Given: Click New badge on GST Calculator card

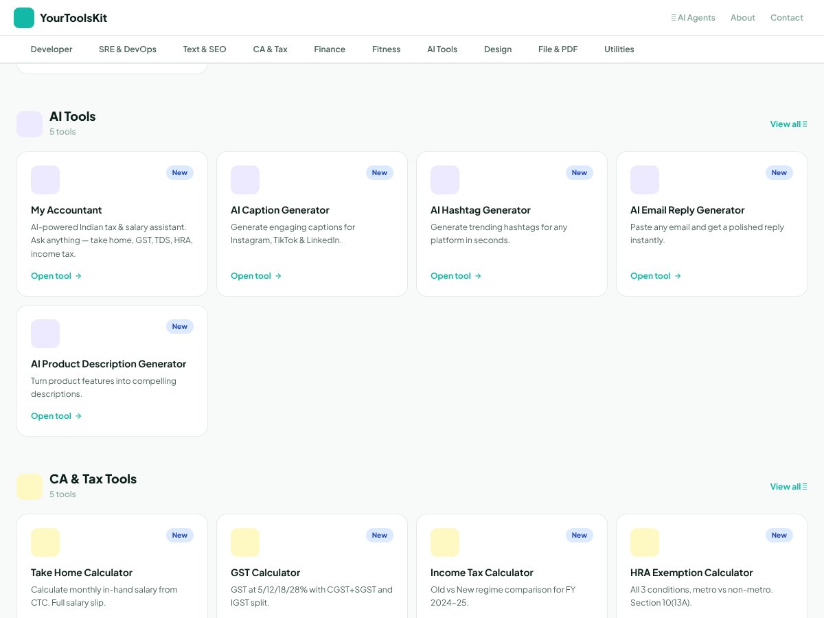Looking at the screenshot, I should (380, 536).
